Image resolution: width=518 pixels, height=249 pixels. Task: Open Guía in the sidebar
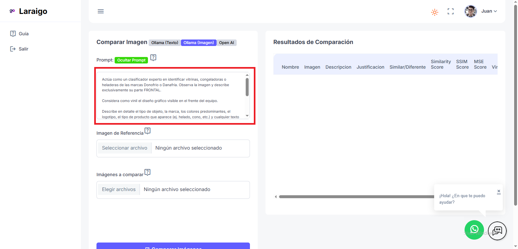coord(23,34)
